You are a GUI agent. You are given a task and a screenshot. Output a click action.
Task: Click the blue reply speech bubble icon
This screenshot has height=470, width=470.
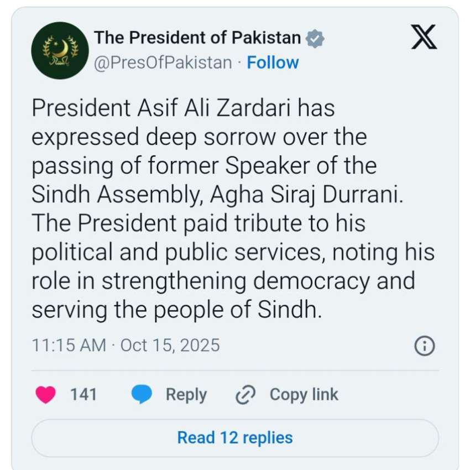(142, 395)
